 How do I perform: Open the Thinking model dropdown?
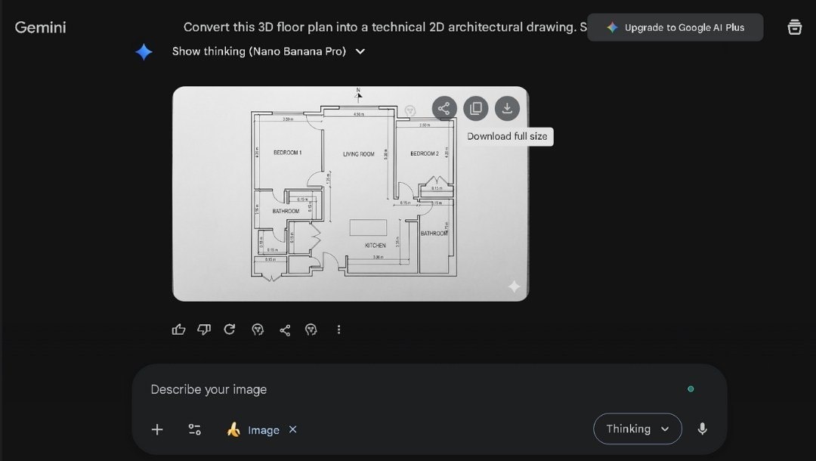[637, 429]
